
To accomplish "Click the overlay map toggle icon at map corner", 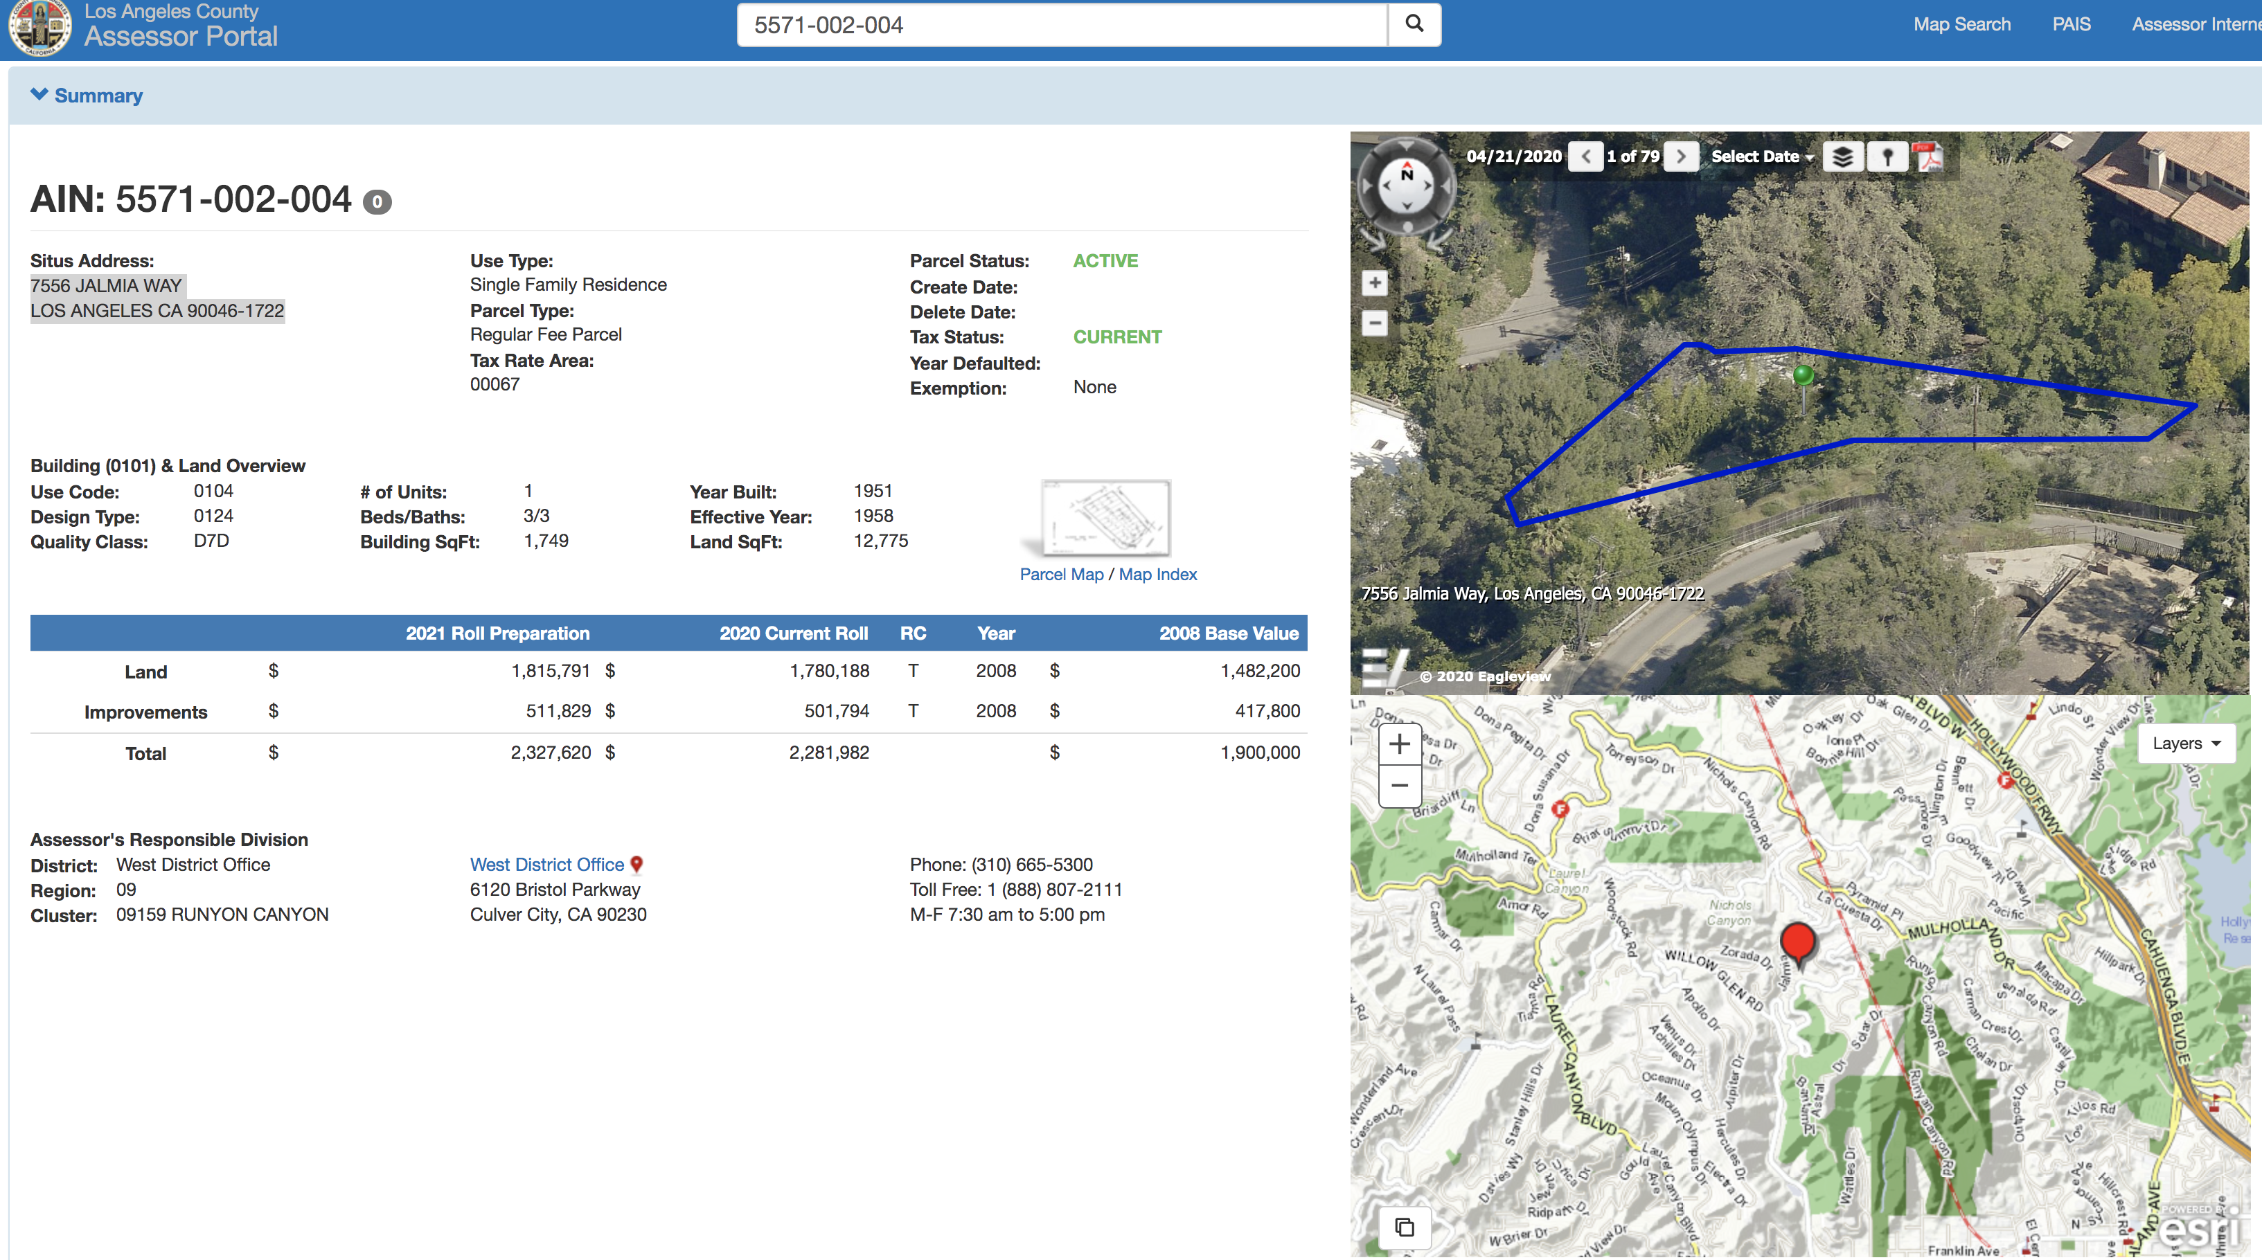I will [x=1404, y=1227].
